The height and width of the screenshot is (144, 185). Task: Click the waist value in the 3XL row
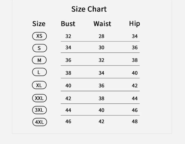point(101,110)
